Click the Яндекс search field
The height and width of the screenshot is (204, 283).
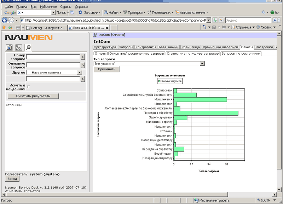pyautogui.click(x=248, y=20)
